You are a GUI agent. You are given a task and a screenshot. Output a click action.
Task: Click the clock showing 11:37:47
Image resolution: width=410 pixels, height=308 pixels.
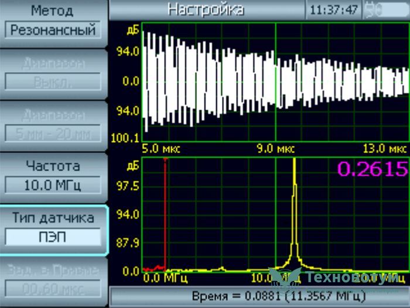point(333,10)
